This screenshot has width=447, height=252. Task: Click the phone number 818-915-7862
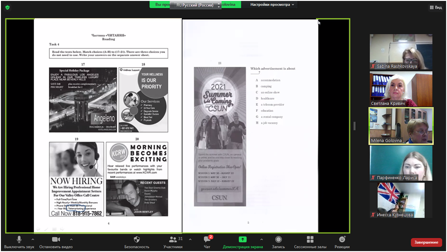[87, 214]
